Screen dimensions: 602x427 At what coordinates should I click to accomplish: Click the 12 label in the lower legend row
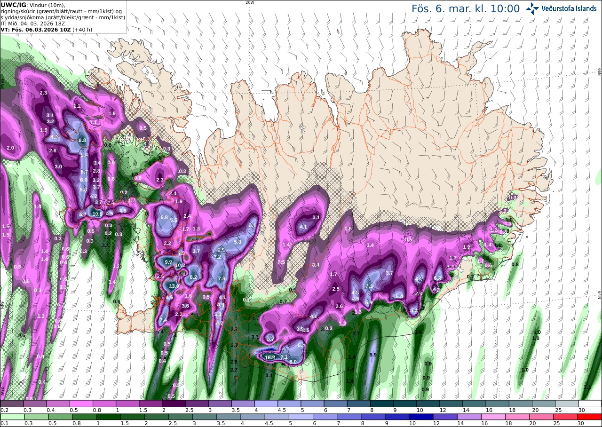click(x=436, y=423)
